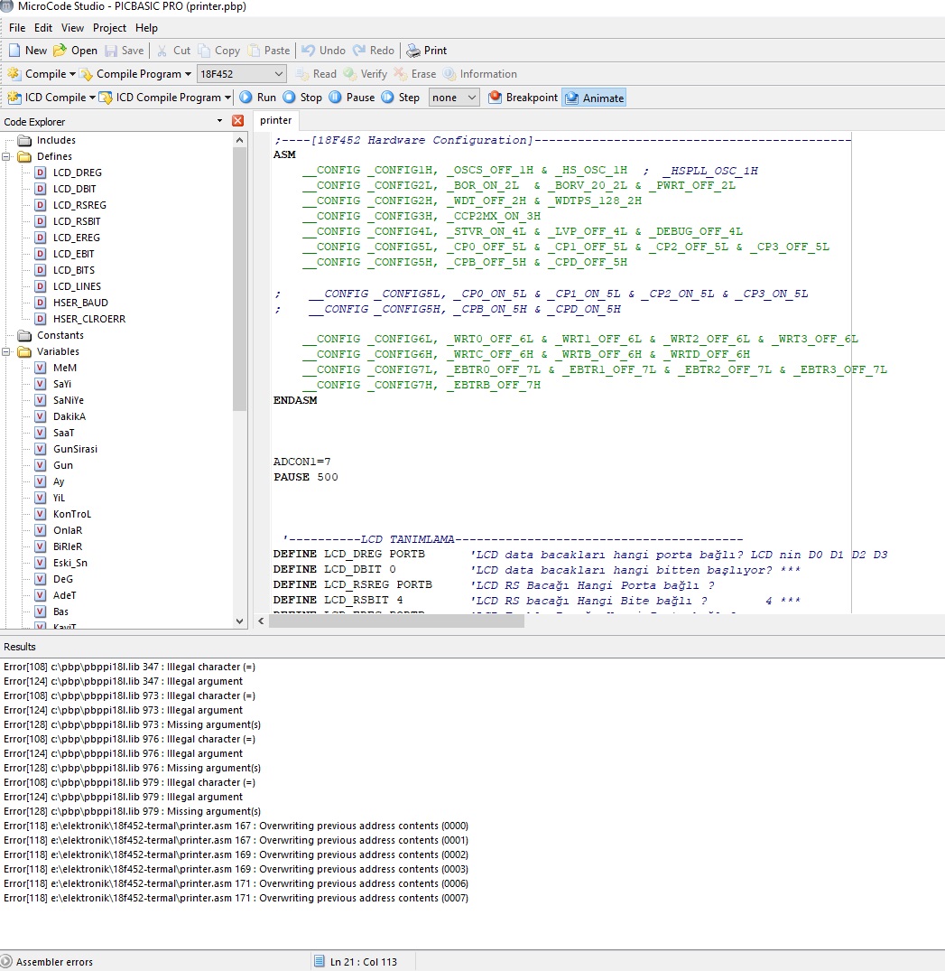This screenshot has height=971, width=945.
Task: Collapse the Variables tree folder
Action: (x=6, y=351)
